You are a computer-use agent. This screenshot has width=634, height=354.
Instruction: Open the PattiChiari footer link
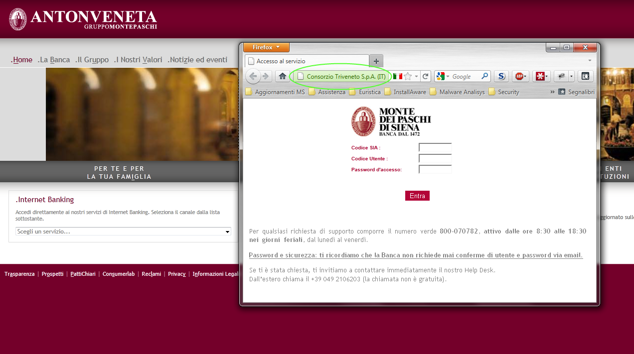coord(83,274)
